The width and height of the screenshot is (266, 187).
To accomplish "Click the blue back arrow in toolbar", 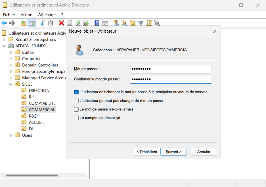I will (4, 23).
